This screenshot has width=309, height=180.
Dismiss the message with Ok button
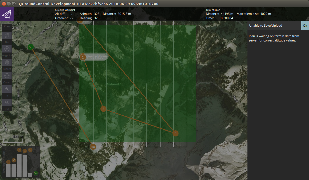[305, 26]
